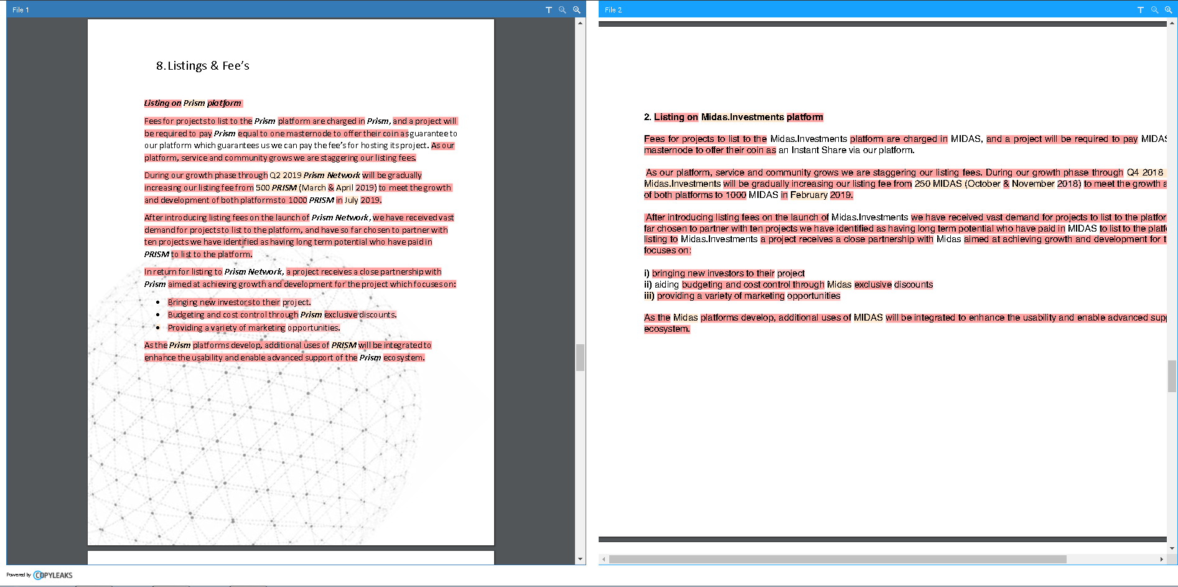The width and height of the screenshot is (1178, 587).
Task: Click the File 2 panel title
Action: [x=613, y=10]
